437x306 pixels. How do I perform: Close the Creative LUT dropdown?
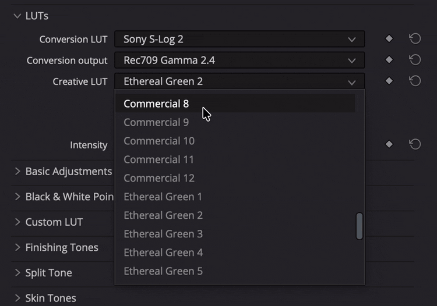tap(239, 81)
